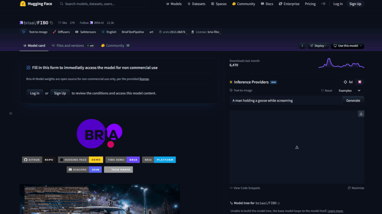Screen dimensions: 382x214
Task: Open the Examples dropdown
Action: (x=349, y=91)
